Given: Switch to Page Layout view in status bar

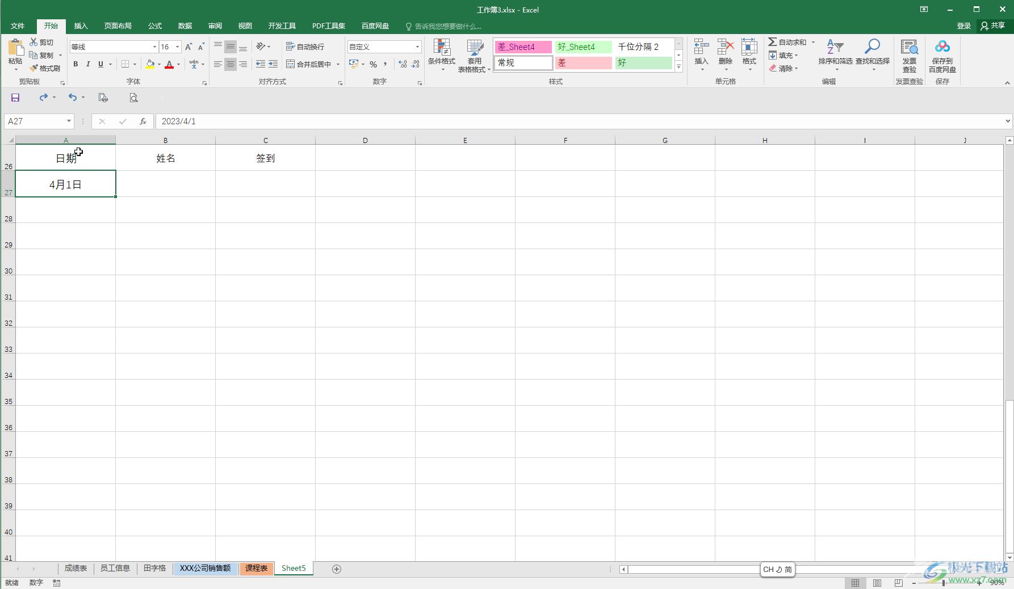Looking at the screenshot, I should coord(877,583).
